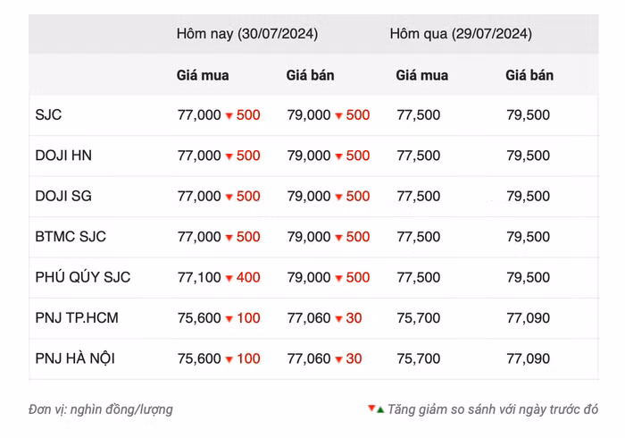
Task: Click the down arrow beside DOJI HN sell price
Action: coord(339,156)
